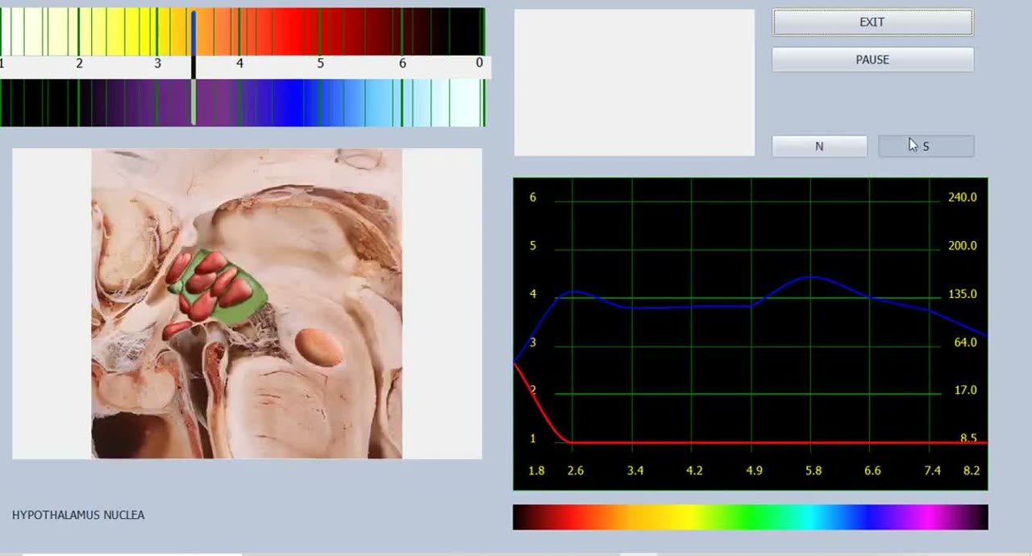
Task: Click number 2 on the color scale ruler
Action: tap(79, 63)
